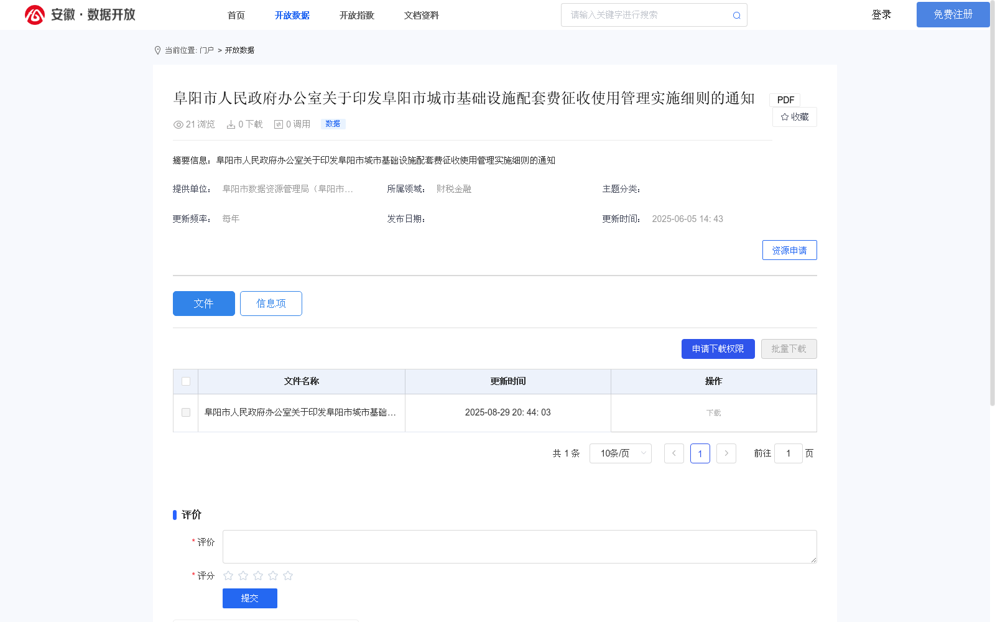The width and height of the screenshot is (995, 622).
Task: Check the file row checkbox
Action: click(x=186, y=412)
